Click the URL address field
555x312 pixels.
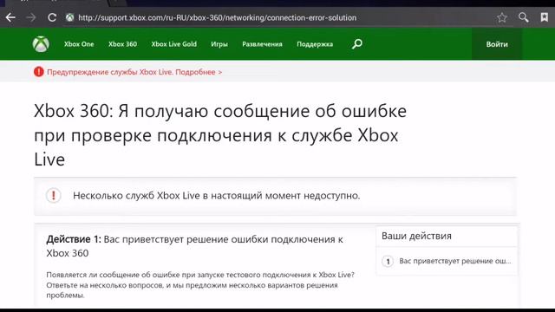click(x=218, y=17)
